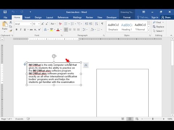Click the rotate handle above the text box

tap(54, 56)
